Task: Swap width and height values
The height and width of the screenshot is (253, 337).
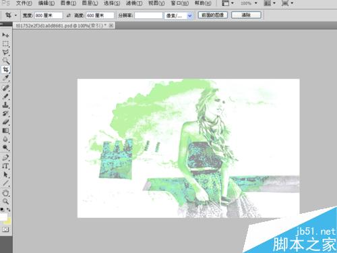Action: 69,16
